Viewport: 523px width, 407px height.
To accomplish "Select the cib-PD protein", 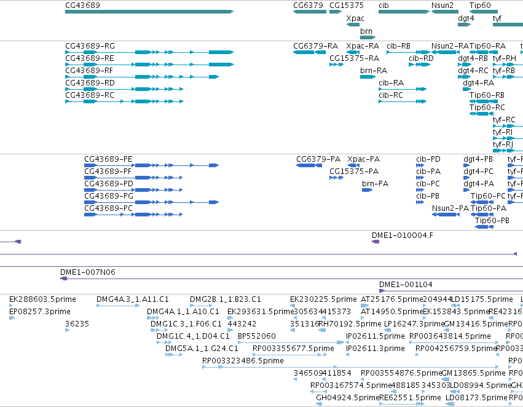I will click(420, 165).
